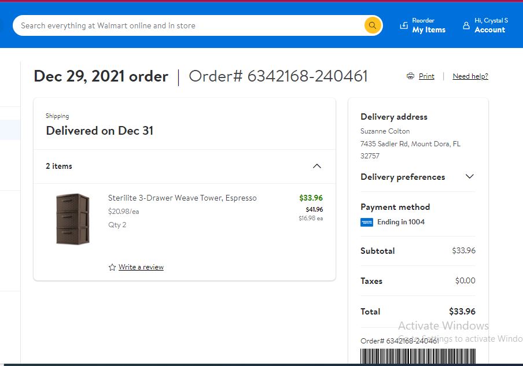Expand the Delivery preferences chevron
The width and height of the screenshot is (523, 366).
coord(469,176)
